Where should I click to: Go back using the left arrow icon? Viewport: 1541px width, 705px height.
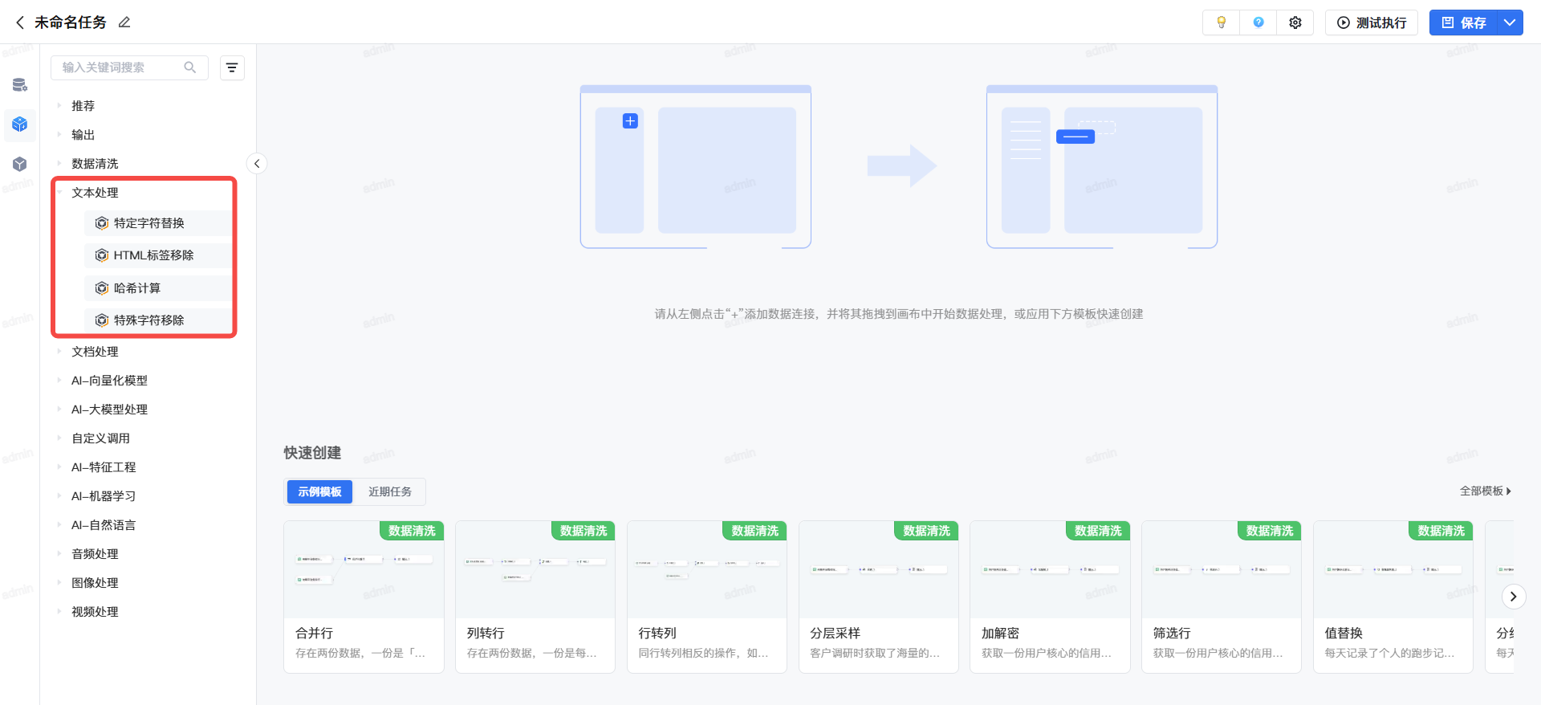20,22
